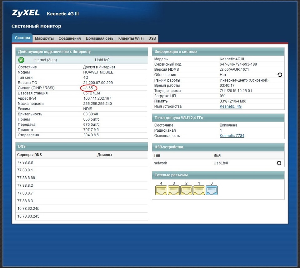Click service code 647-846-791-693-188
Viewport: 300px width, 268px height.
(x=238, y=64)
